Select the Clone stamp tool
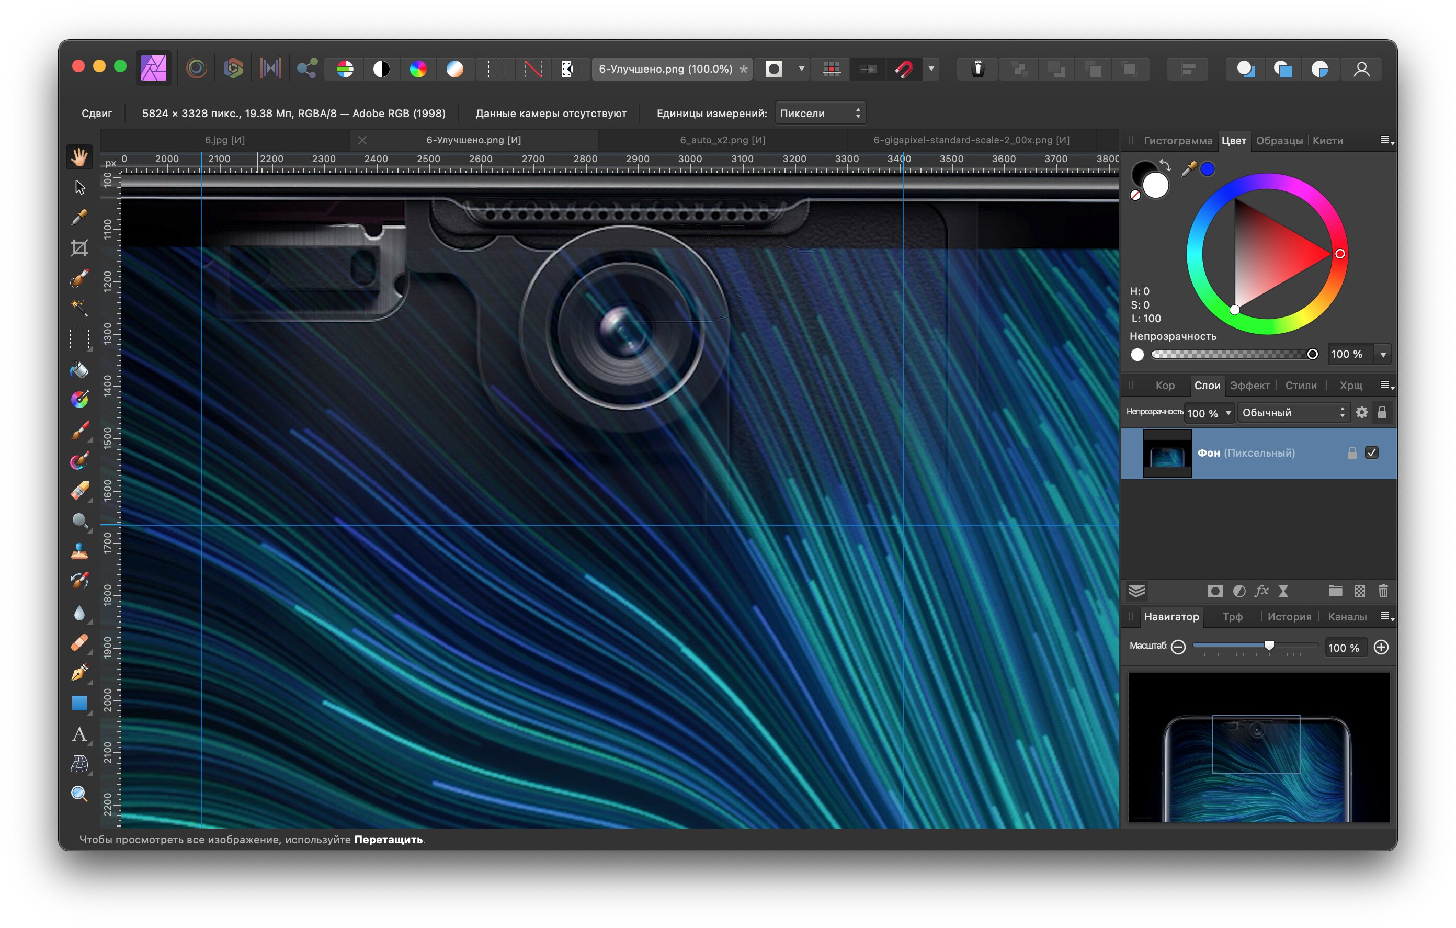This screenshot has width=1456, height=928. tap(79, 551)
